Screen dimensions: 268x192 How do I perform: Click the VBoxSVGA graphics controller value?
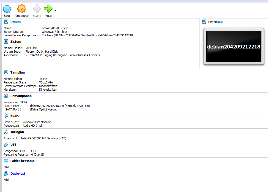pos(46,82)
